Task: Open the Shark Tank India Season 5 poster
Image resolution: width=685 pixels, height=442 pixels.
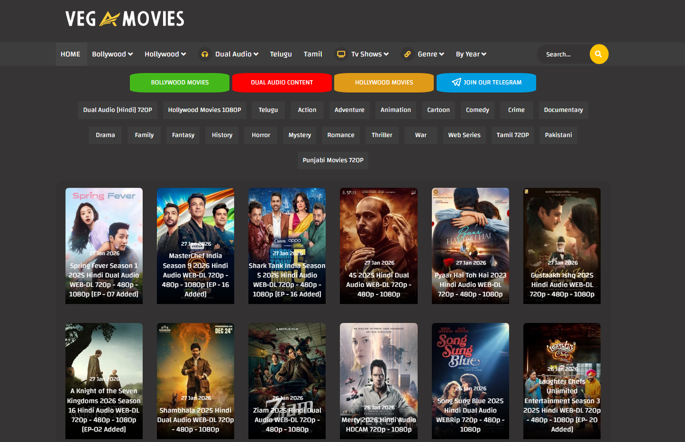Action: pyautogui.click(x=287, y=246)
